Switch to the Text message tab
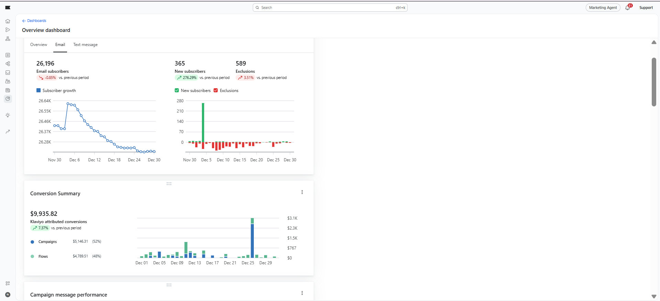660x301 pixels. 85,45
